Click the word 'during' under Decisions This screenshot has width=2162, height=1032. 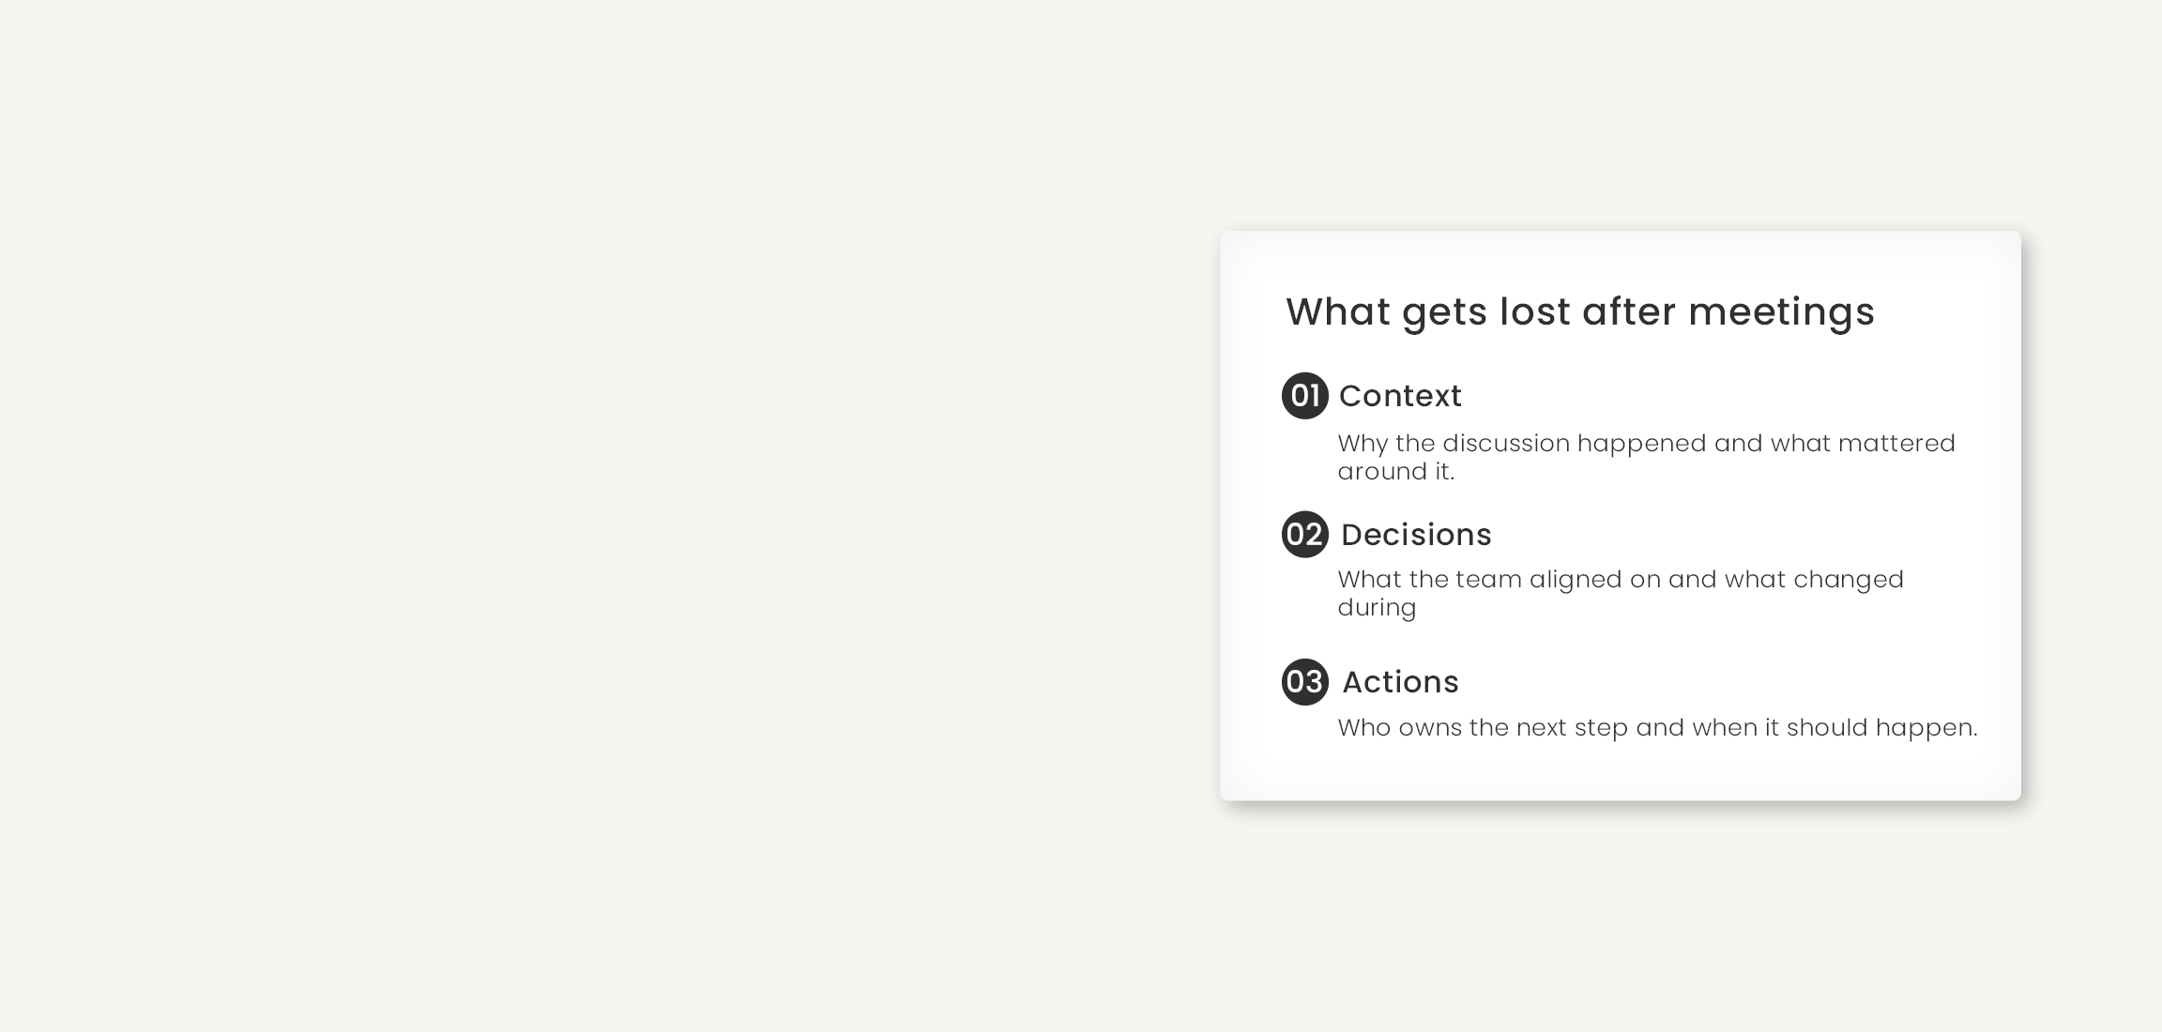coord(1377,607)
